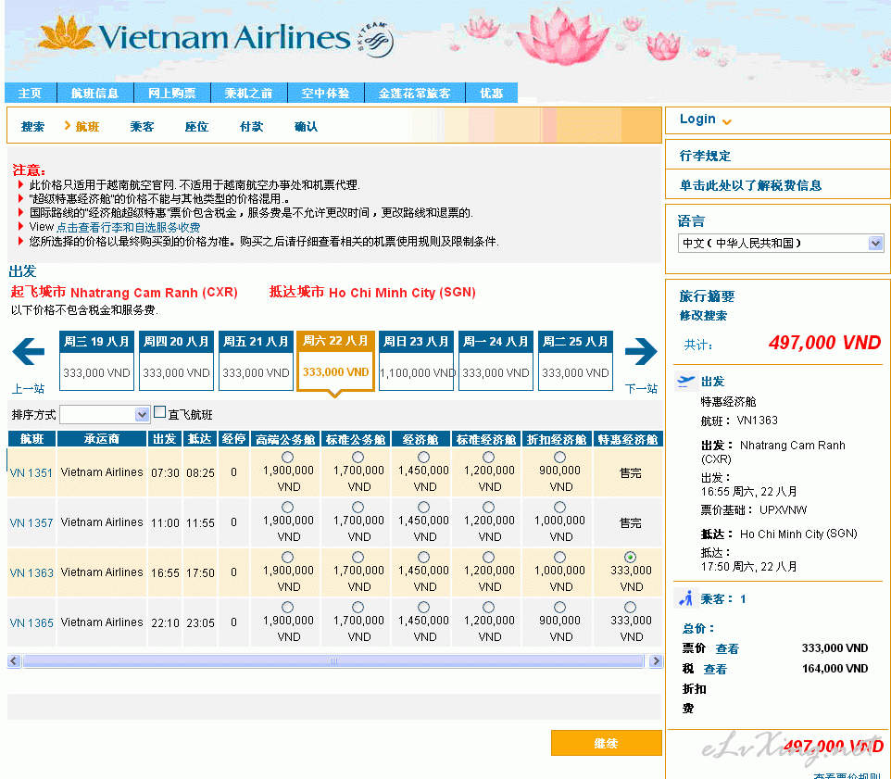Click the scrollbar left arrow button
This screenshot has height=779, width=891.
(14, 660)
